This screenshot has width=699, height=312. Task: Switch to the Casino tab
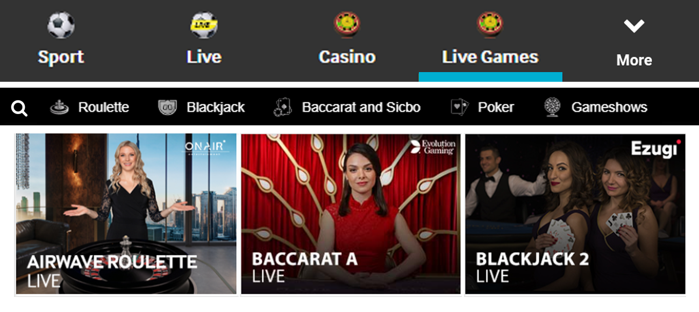point(347,57)
